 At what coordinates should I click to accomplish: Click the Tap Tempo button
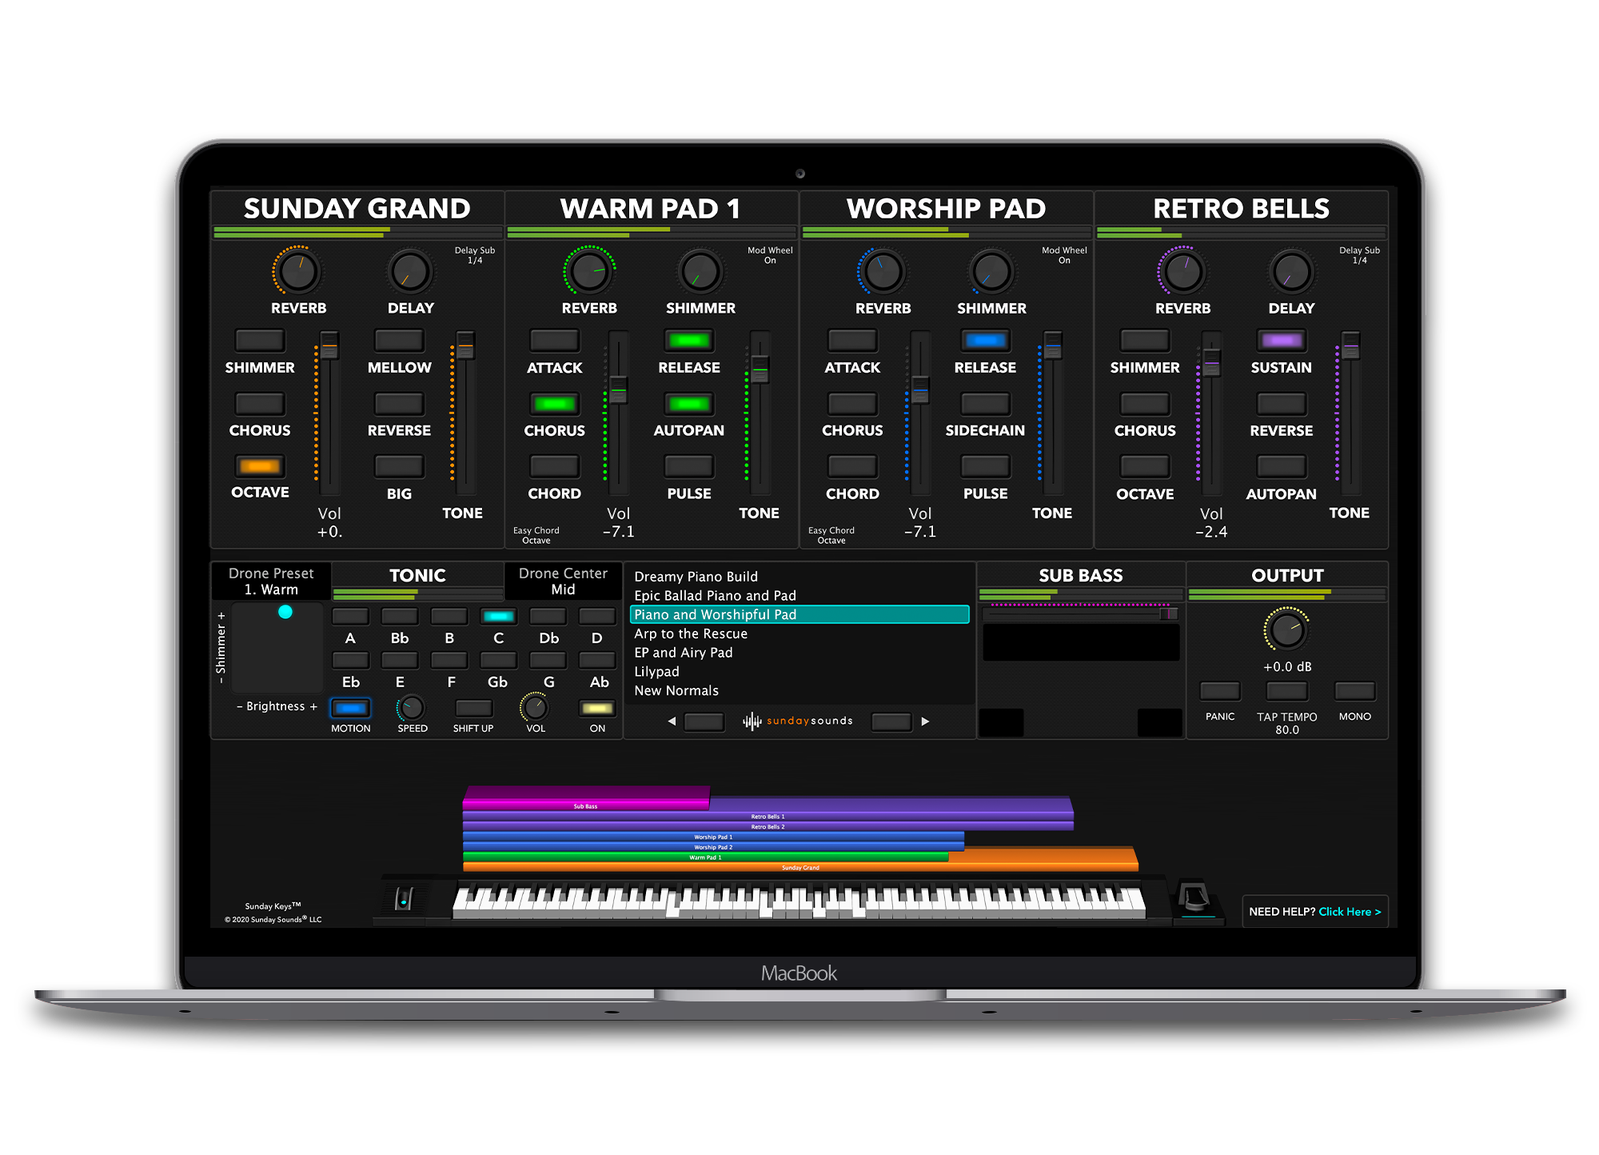[1287, 691]
